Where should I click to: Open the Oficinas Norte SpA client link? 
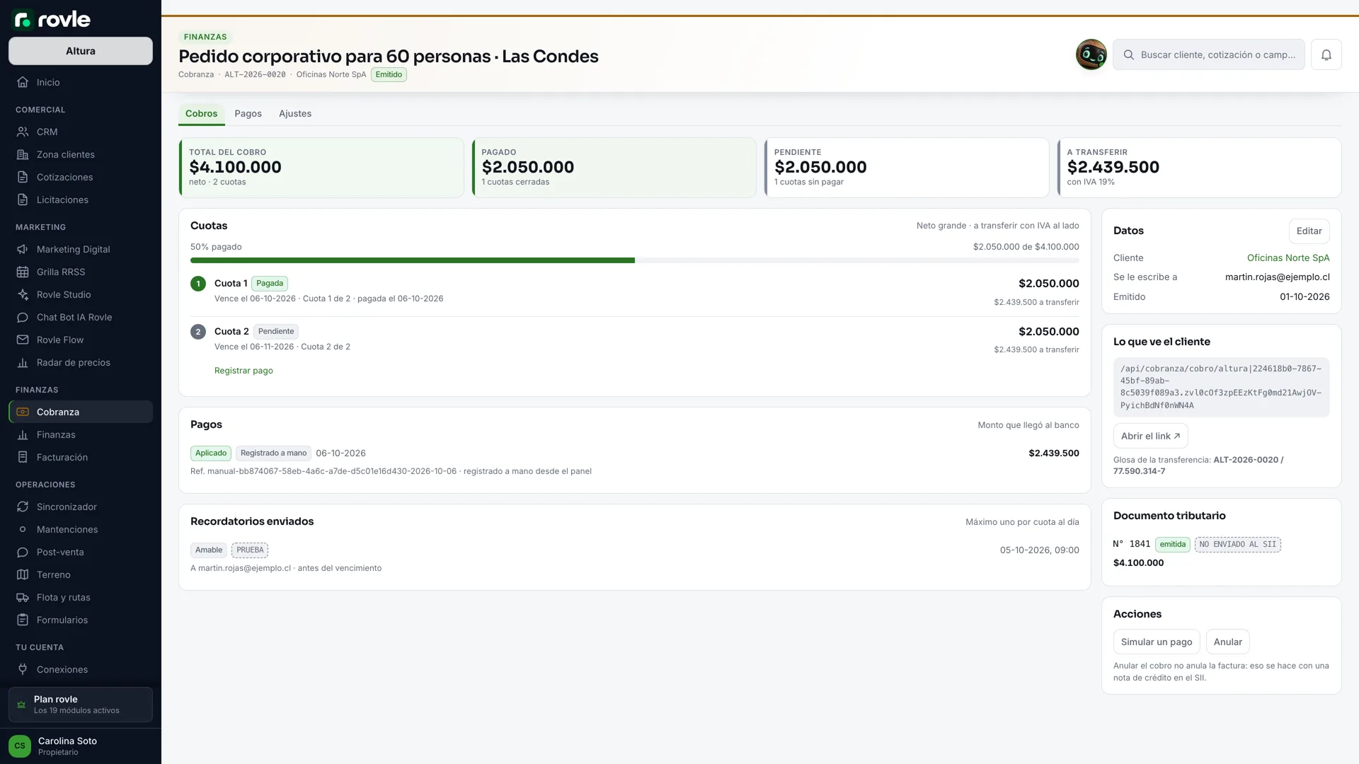click(1288, 257)
